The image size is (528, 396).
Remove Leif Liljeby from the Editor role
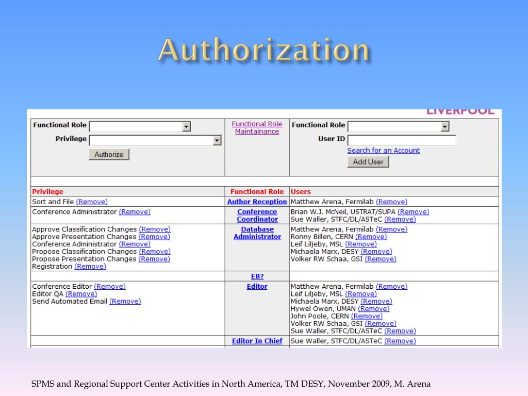coord(361,294)
